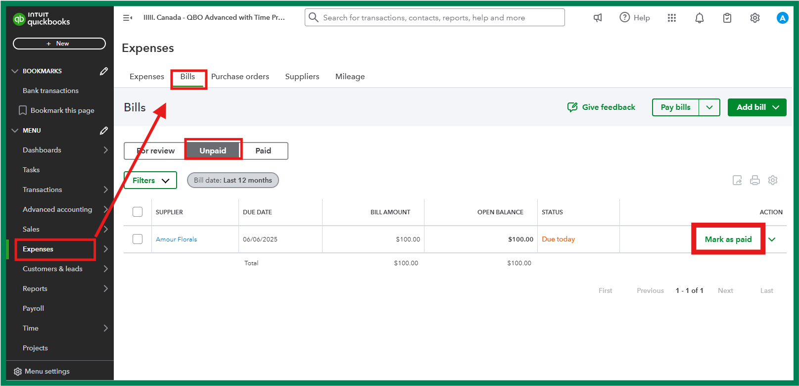Open the clipboard tasks icon in header

pos(727,18)
